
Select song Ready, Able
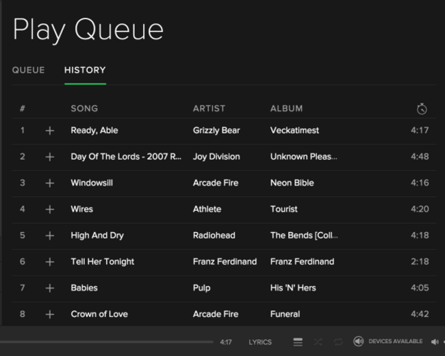point(94,131)
